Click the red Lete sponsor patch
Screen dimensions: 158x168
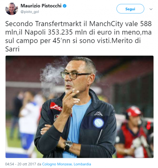tap(56, 106)
